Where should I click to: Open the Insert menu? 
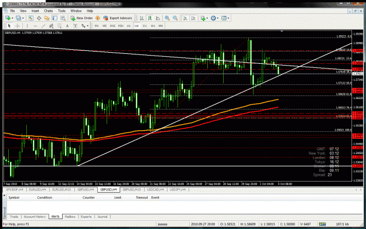pos(35,11)
